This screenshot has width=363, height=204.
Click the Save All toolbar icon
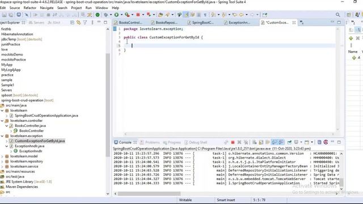pos(11,15)
